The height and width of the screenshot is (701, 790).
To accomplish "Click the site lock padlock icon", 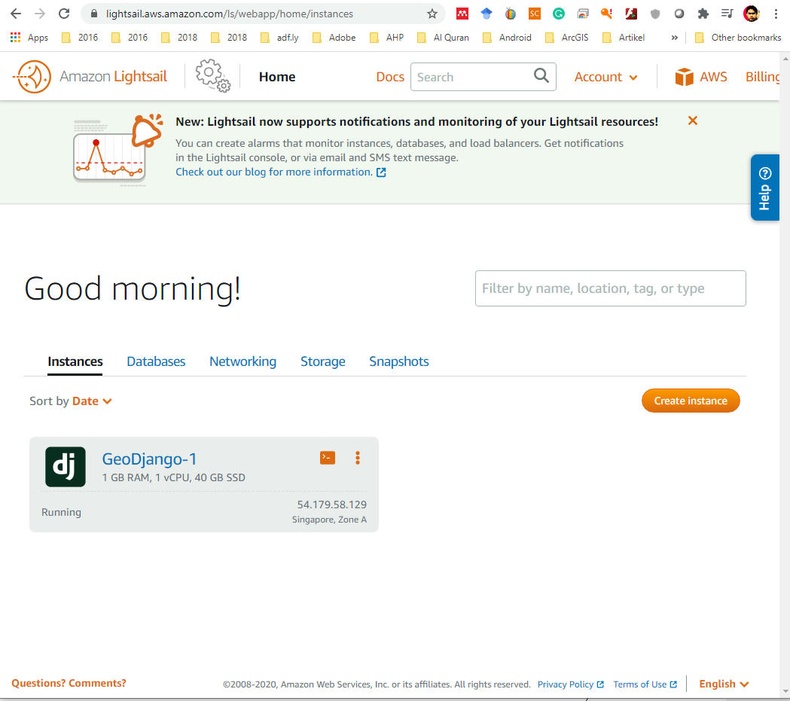I will tap(93, 14).
